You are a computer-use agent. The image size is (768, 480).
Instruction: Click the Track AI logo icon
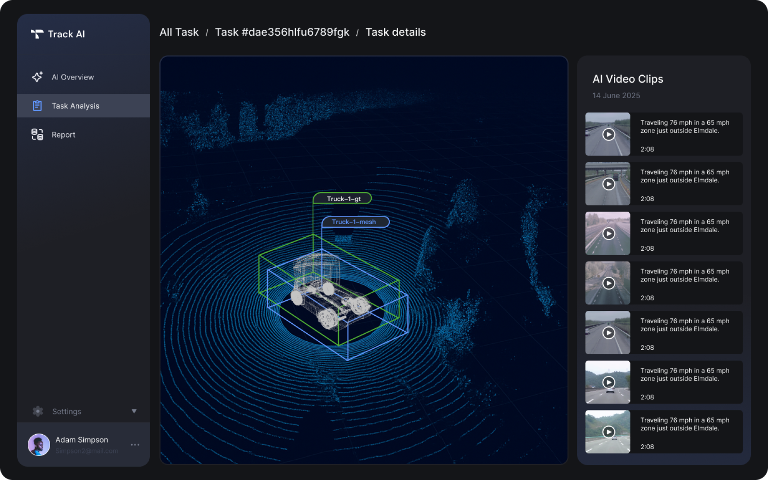point(37,34)
